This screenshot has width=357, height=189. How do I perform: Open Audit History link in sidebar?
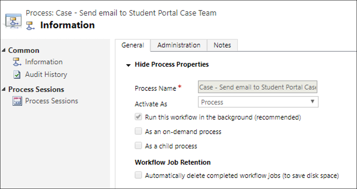click(x=46, y=74)
